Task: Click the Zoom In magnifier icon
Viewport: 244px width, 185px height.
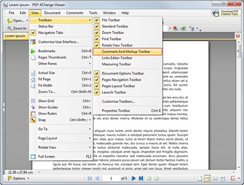Action: pos(10,28)
